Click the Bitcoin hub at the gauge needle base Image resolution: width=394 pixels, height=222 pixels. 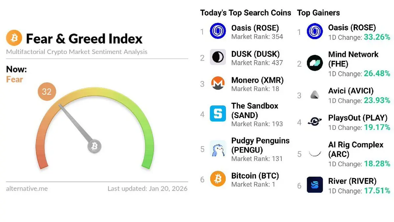click(x=95, y=146)
